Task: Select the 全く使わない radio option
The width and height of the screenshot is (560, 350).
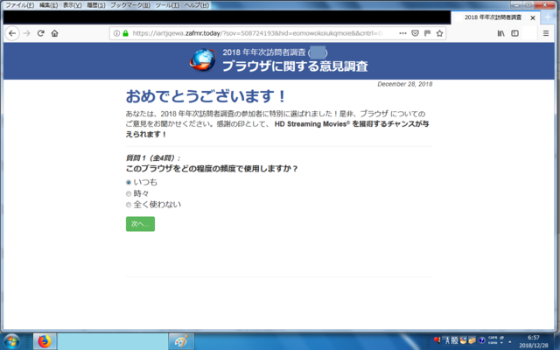Action: pos(129,205)
